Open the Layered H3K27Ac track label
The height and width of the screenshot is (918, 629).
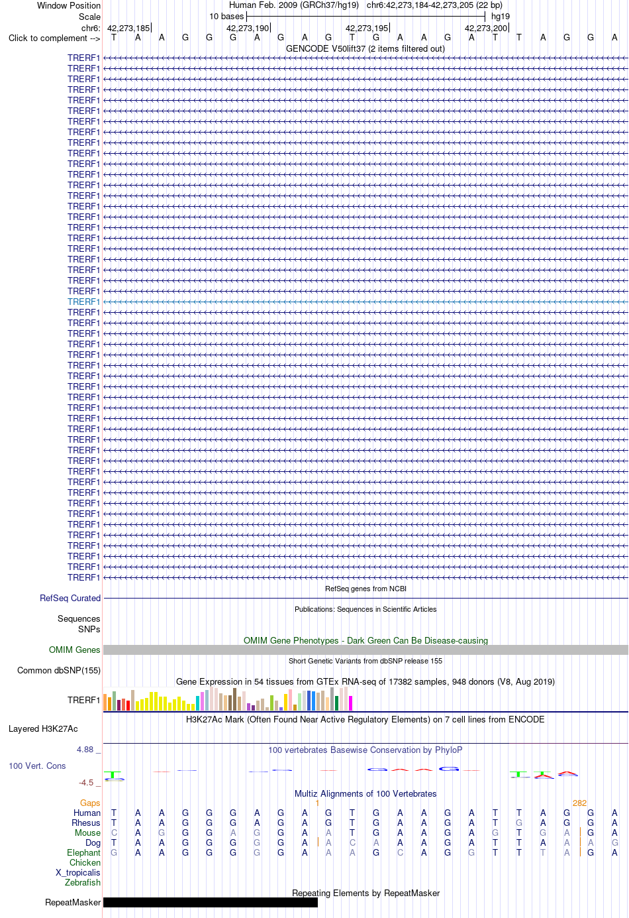tap(43, 728)
